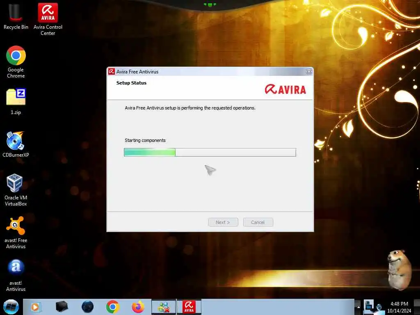Select the CDBurnerXP desktop icon
The height and width of the screenshot is (315, 420).
click(16, 144)
